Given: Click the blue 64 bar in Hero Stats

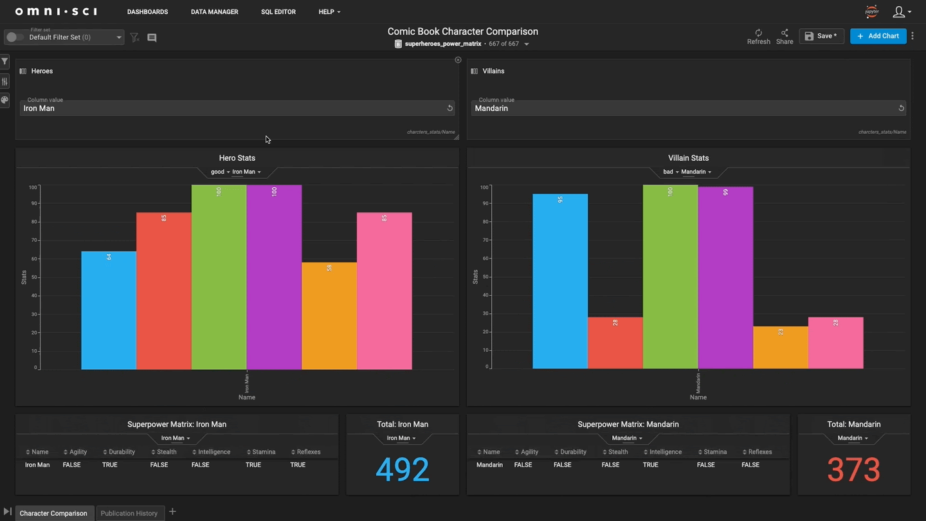Looking at the screenshot, I should [109, 310].
